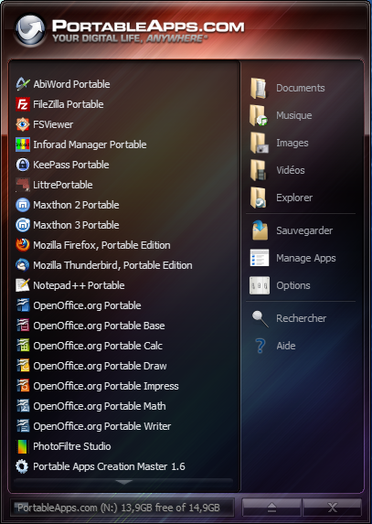Screen dimensions: 372x524
Task: Click the Musique folder icon
Action: click(260, 115)
